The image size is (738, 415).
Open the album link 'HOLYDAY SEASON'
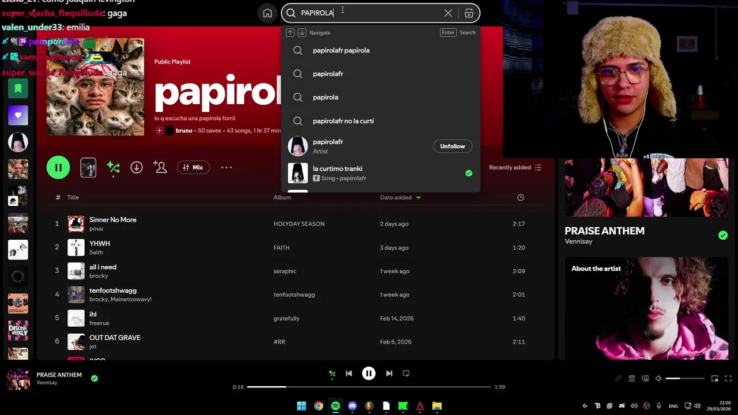299,224
